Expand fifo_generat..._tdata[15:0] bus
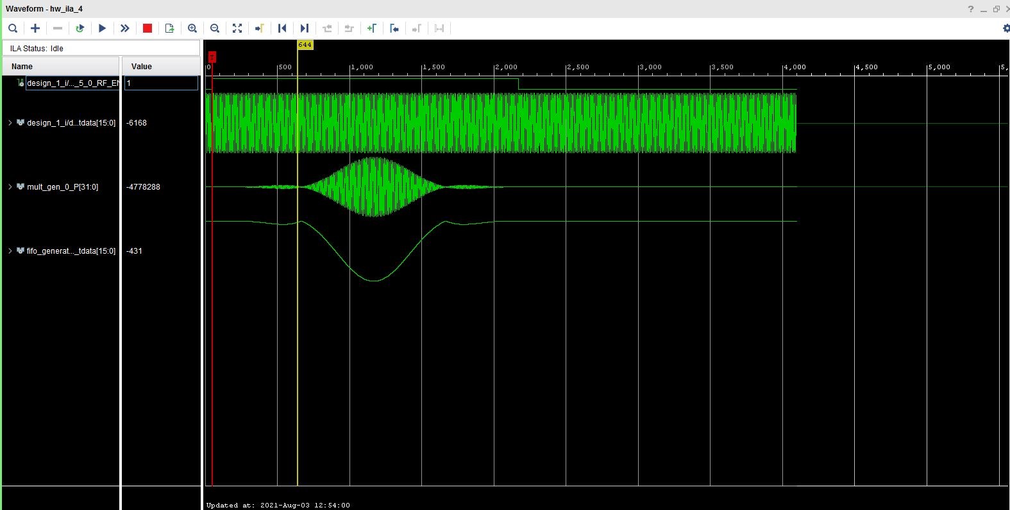Viewport: 1010px width, 510px height. tap(10, 251)
